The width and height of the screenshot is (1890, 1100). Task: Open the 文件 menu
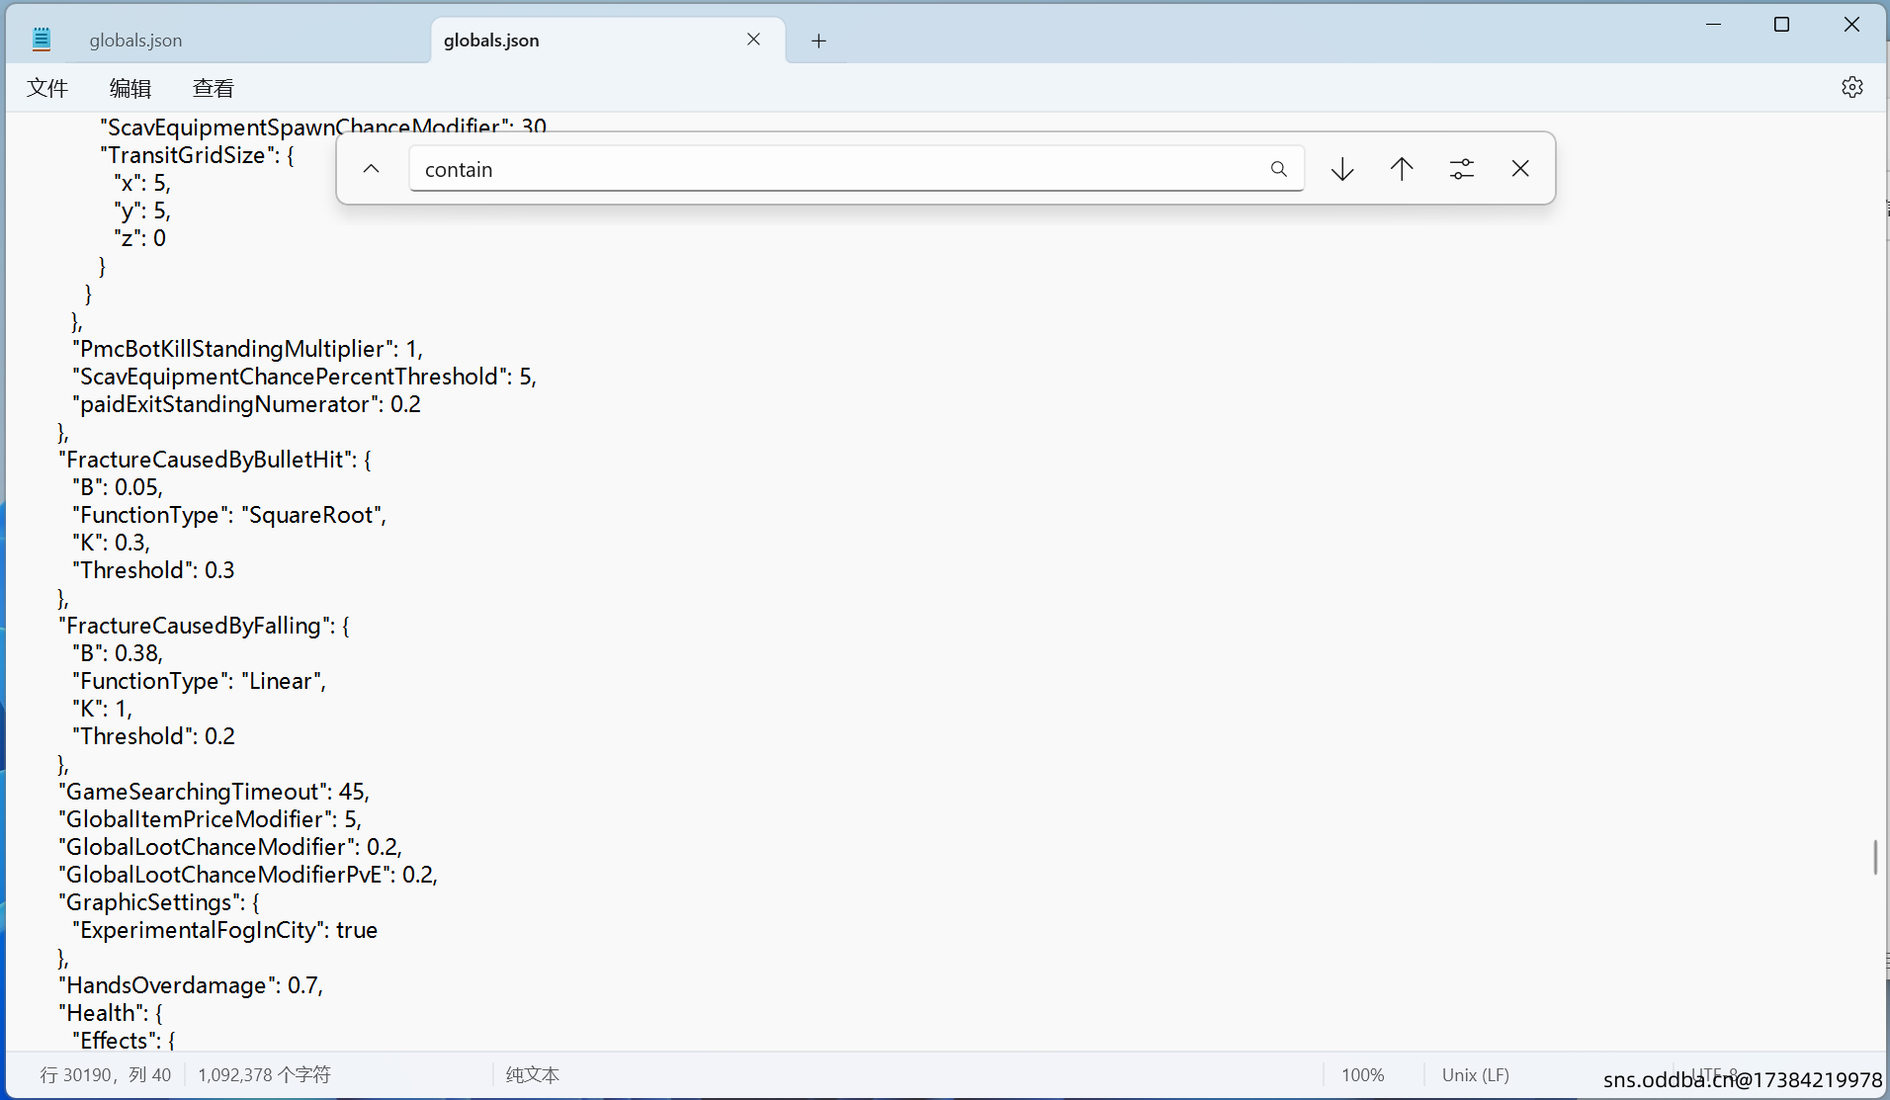point(47,88)
